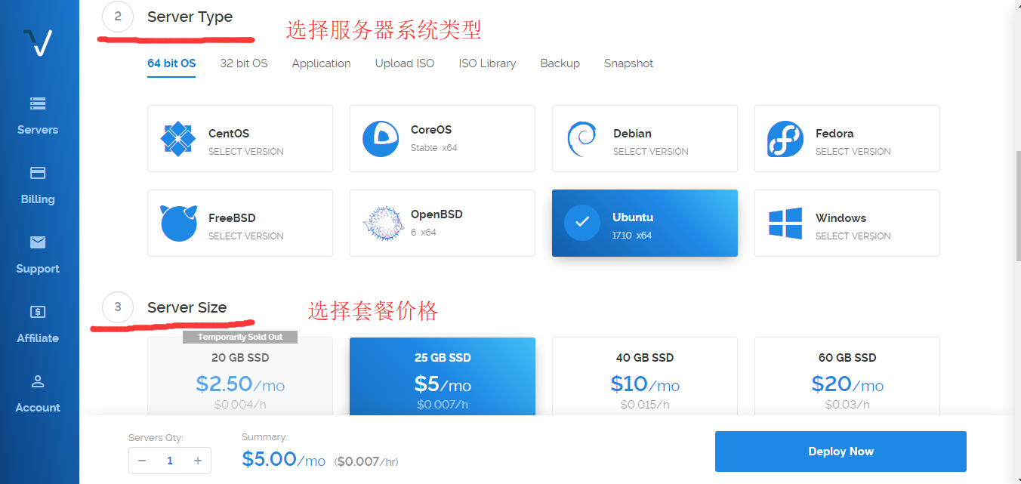
Task: Open the Billing card icon
Action: [38, 173]
